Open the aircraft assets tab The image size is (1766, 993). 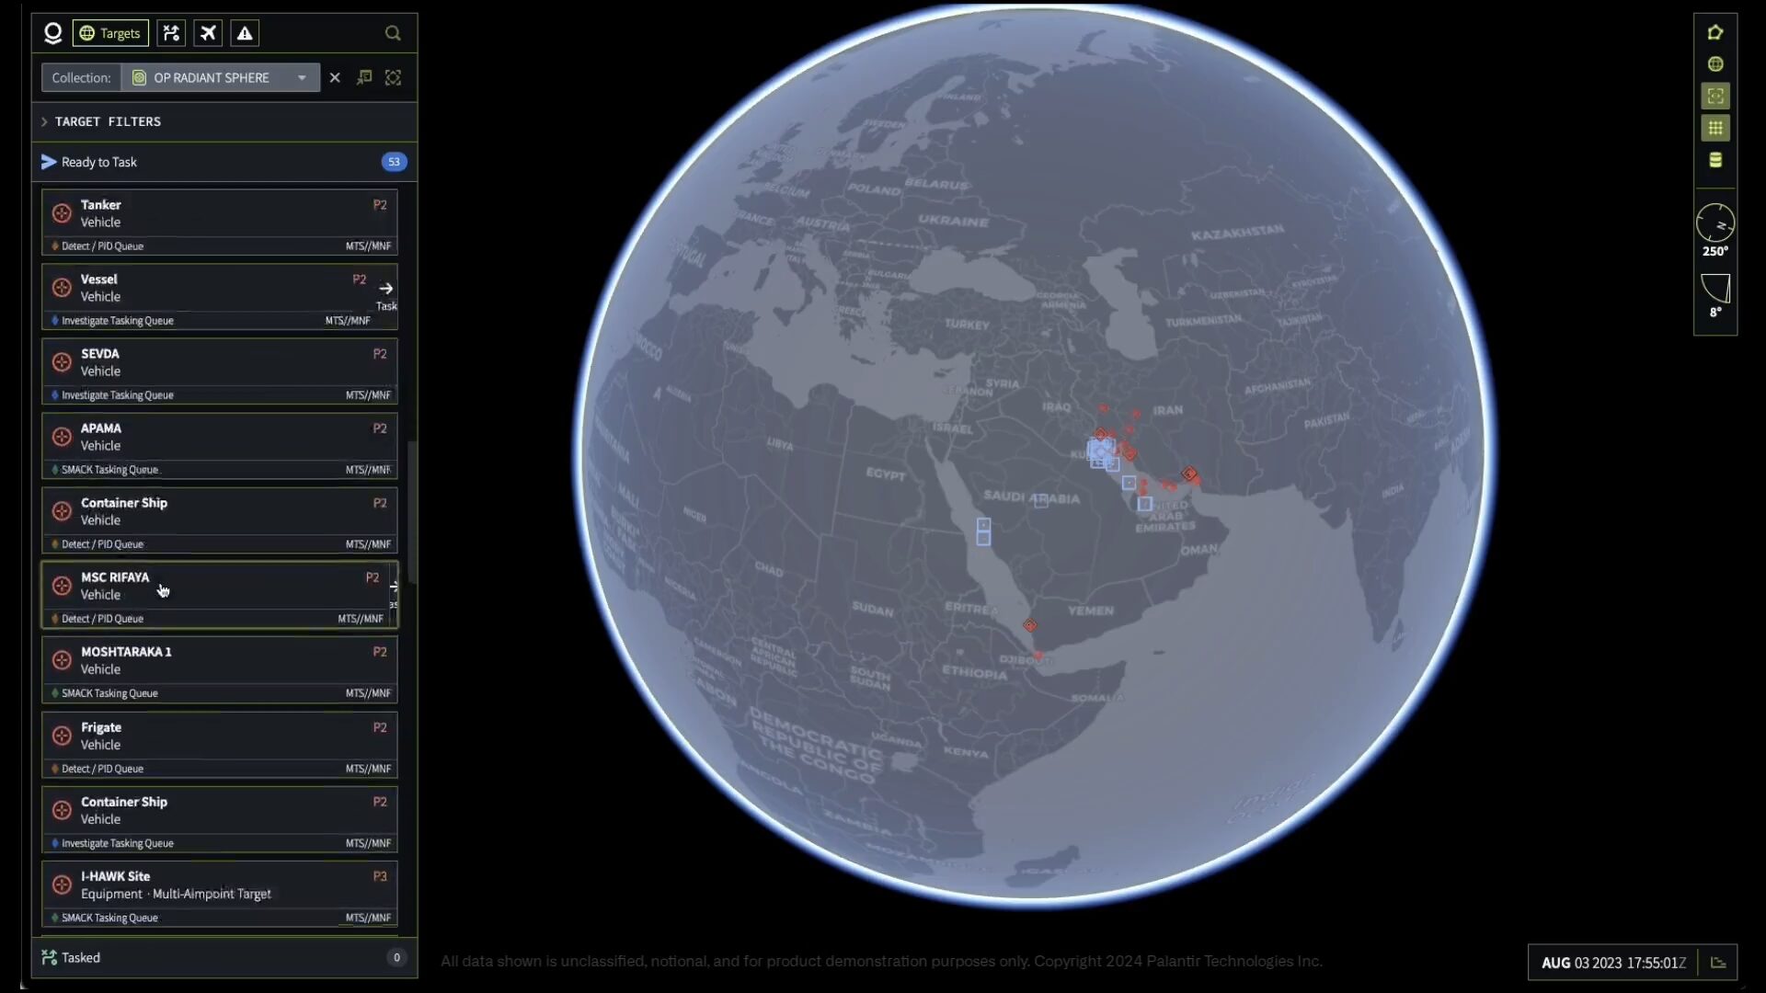(209, 33)
